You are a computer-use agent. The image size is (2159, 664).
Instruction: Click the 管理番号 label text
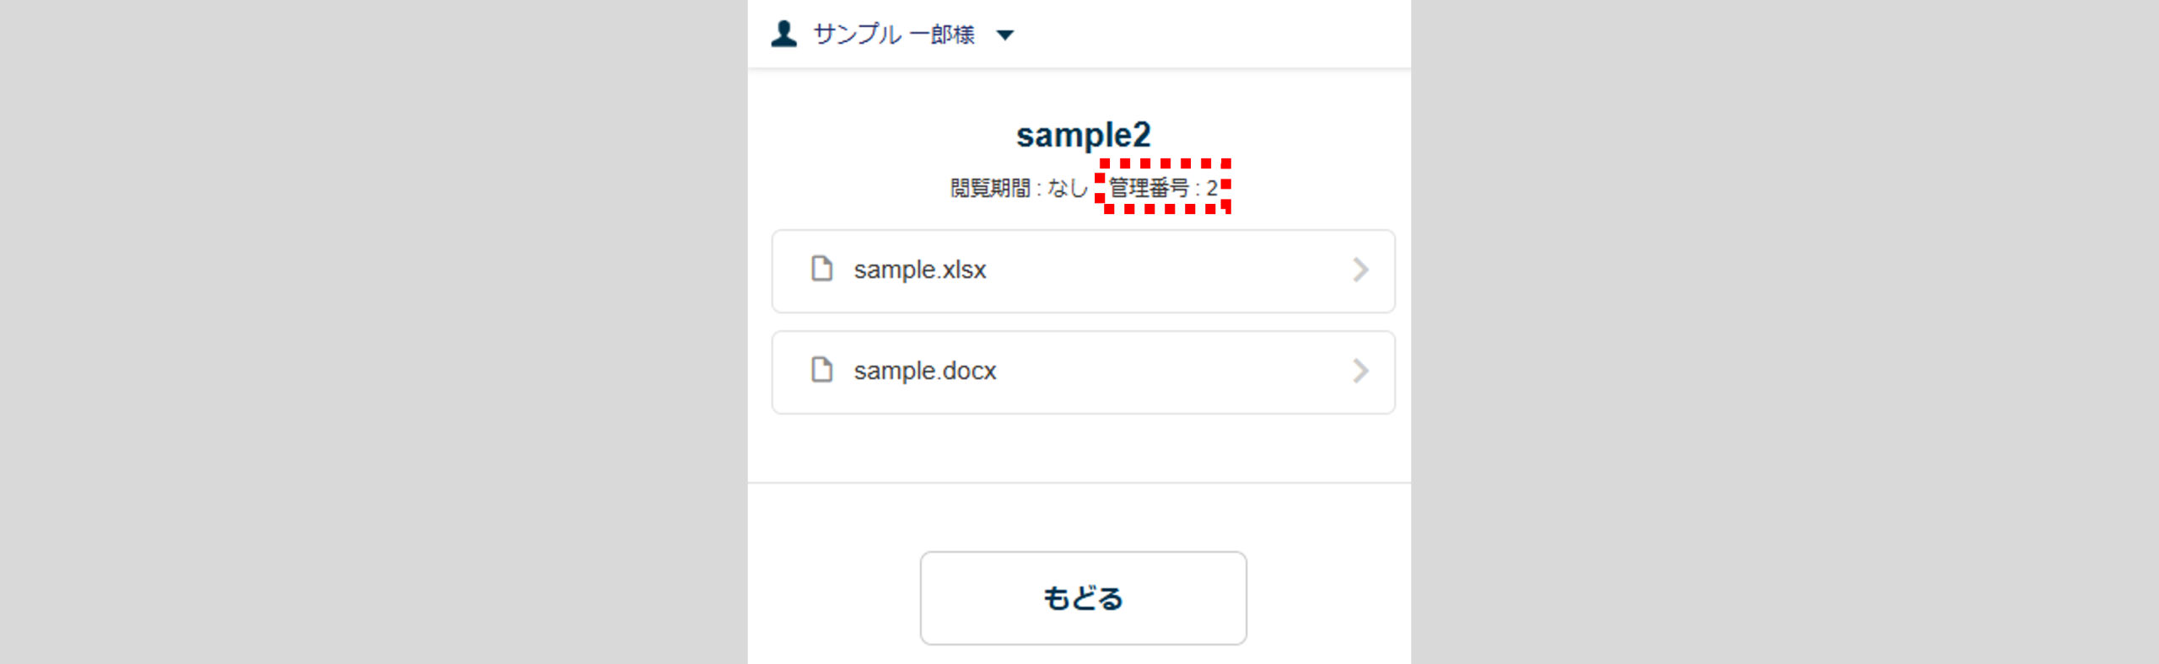(x=1148, y=188)
